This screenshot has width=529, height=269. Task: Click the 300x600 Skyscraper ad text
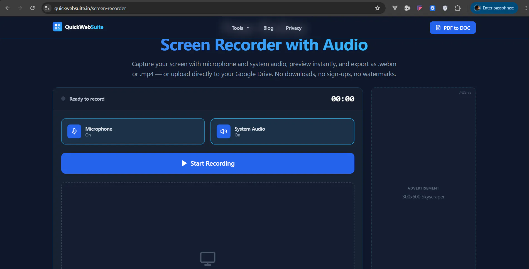423,197
